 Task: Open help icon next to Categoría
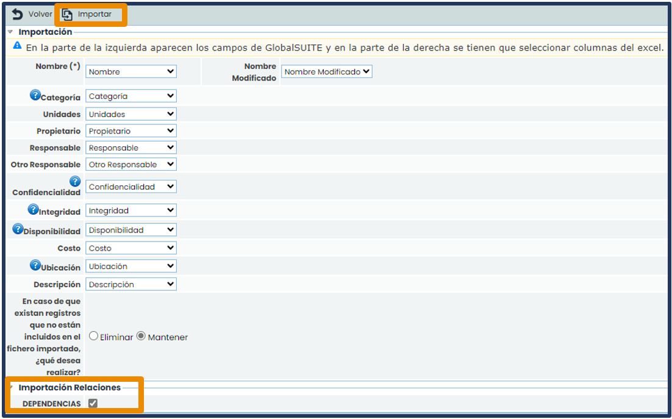click(x=35, y=96)
